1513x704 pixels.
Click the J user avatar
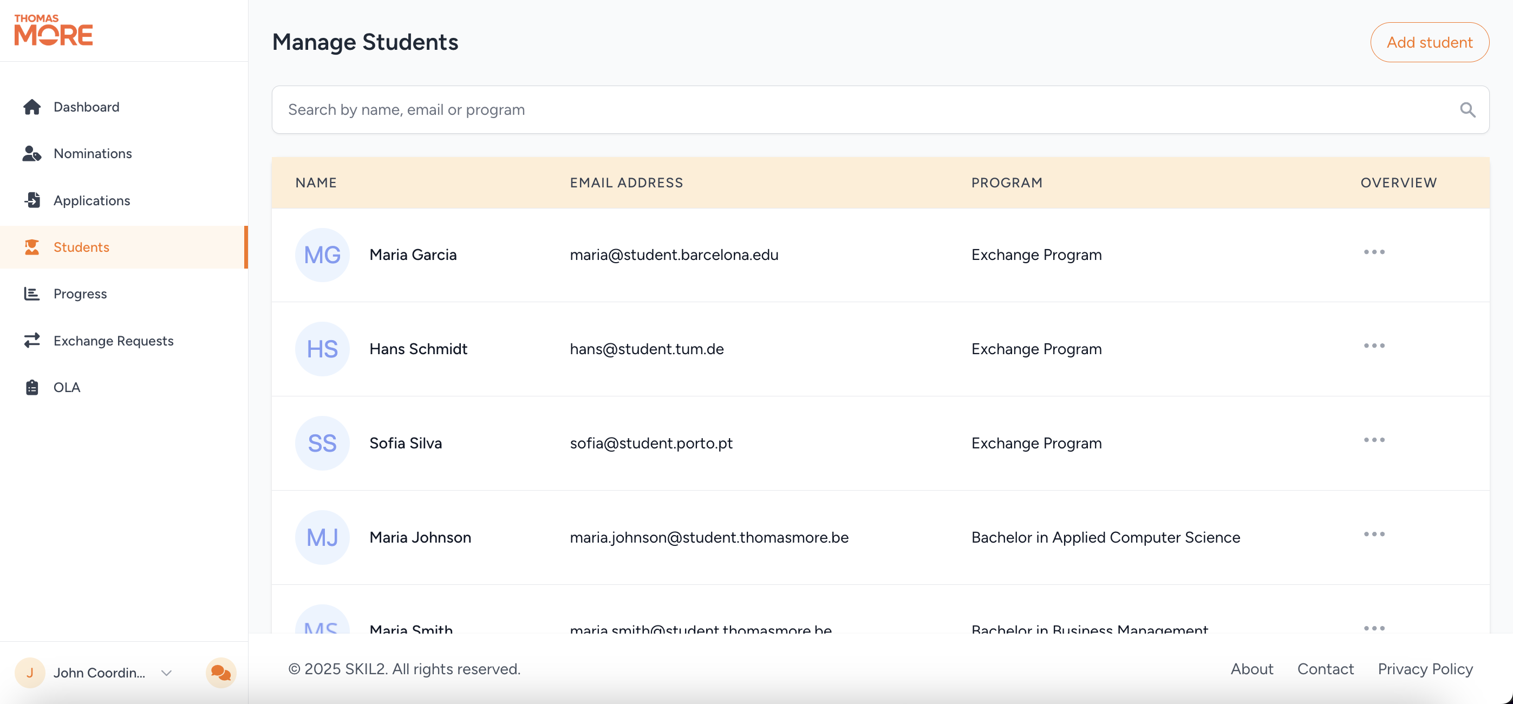point(30,672)
